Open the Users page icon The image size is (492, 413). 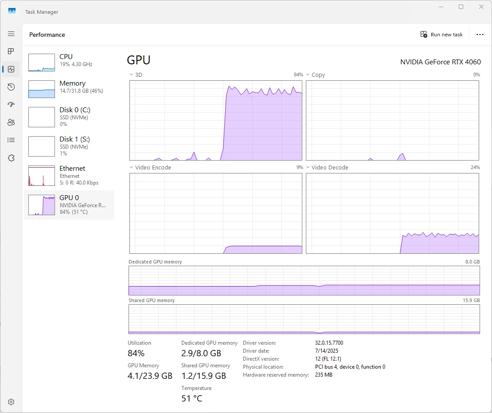[x=11, y=122]
